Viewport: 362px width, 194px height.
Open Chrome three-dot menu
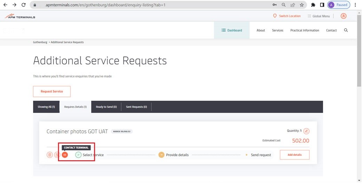click(355, 5)
